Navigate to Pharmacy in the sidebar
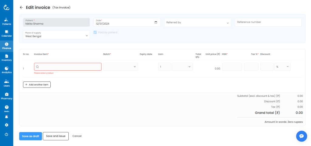This screenshot has width=311, height=146. coord(6,96)
